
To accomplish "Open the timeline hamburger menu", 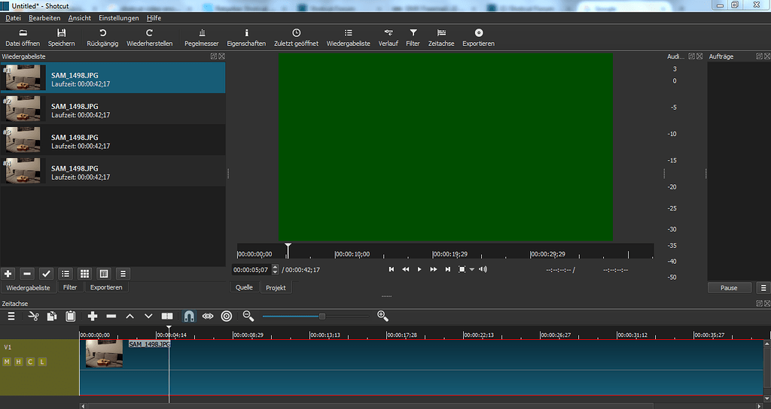I will (11, 317).
